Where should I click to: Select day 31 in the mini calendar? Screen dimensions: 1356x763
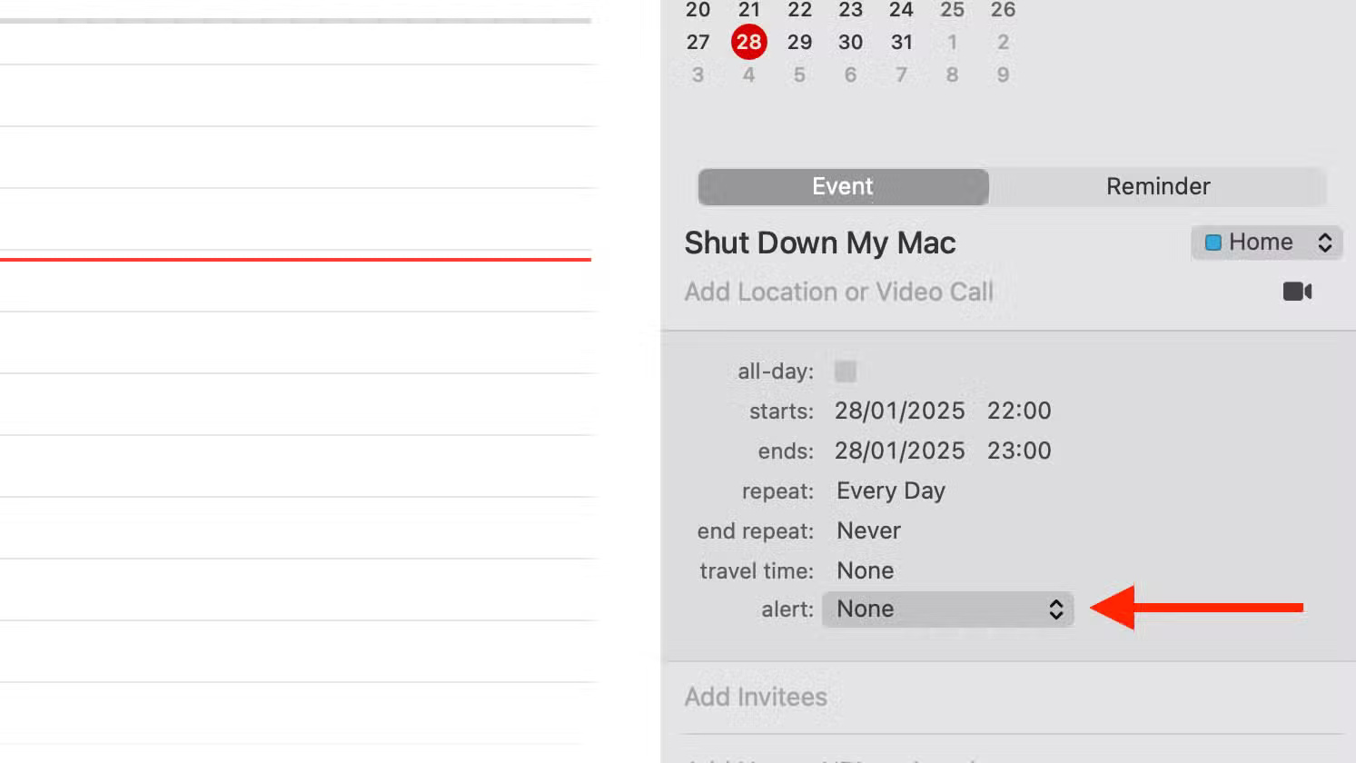point(901,42)
